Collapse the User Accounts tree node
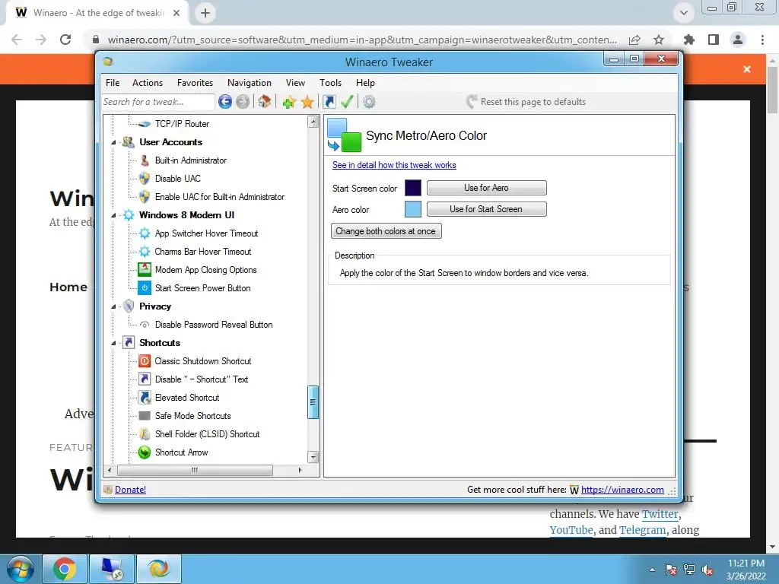The width and height of the screenshot is (779, 584). [x=113, y=142]
